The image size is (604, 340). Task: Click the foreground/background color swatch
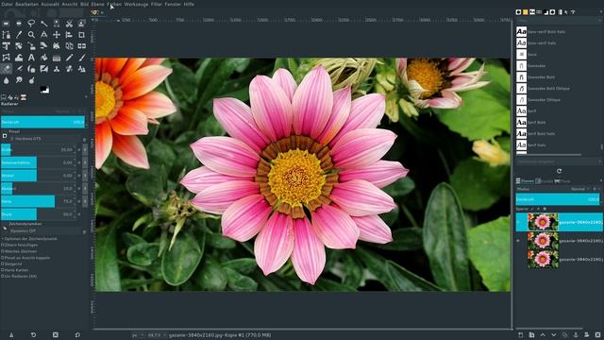click(x=44, y=90)
